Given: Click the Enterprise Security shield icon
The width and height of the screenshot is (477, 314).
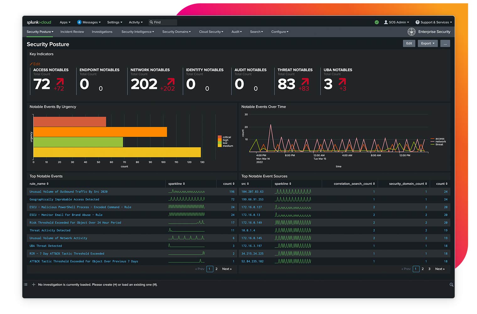Looking at the screenshot, I should click(411, 32).
